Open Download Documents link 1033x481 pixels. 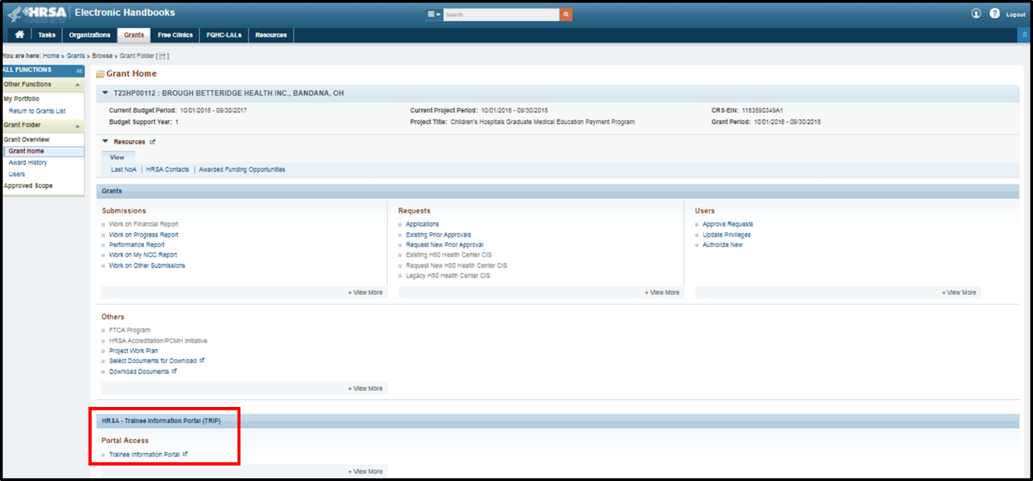(x=139, y=371)
